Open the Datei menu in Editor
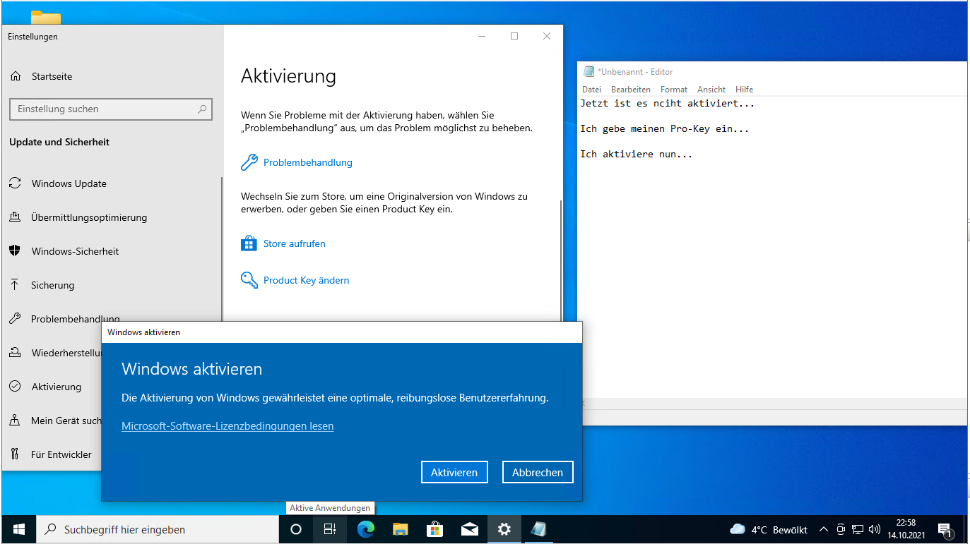 click(591, 90)
